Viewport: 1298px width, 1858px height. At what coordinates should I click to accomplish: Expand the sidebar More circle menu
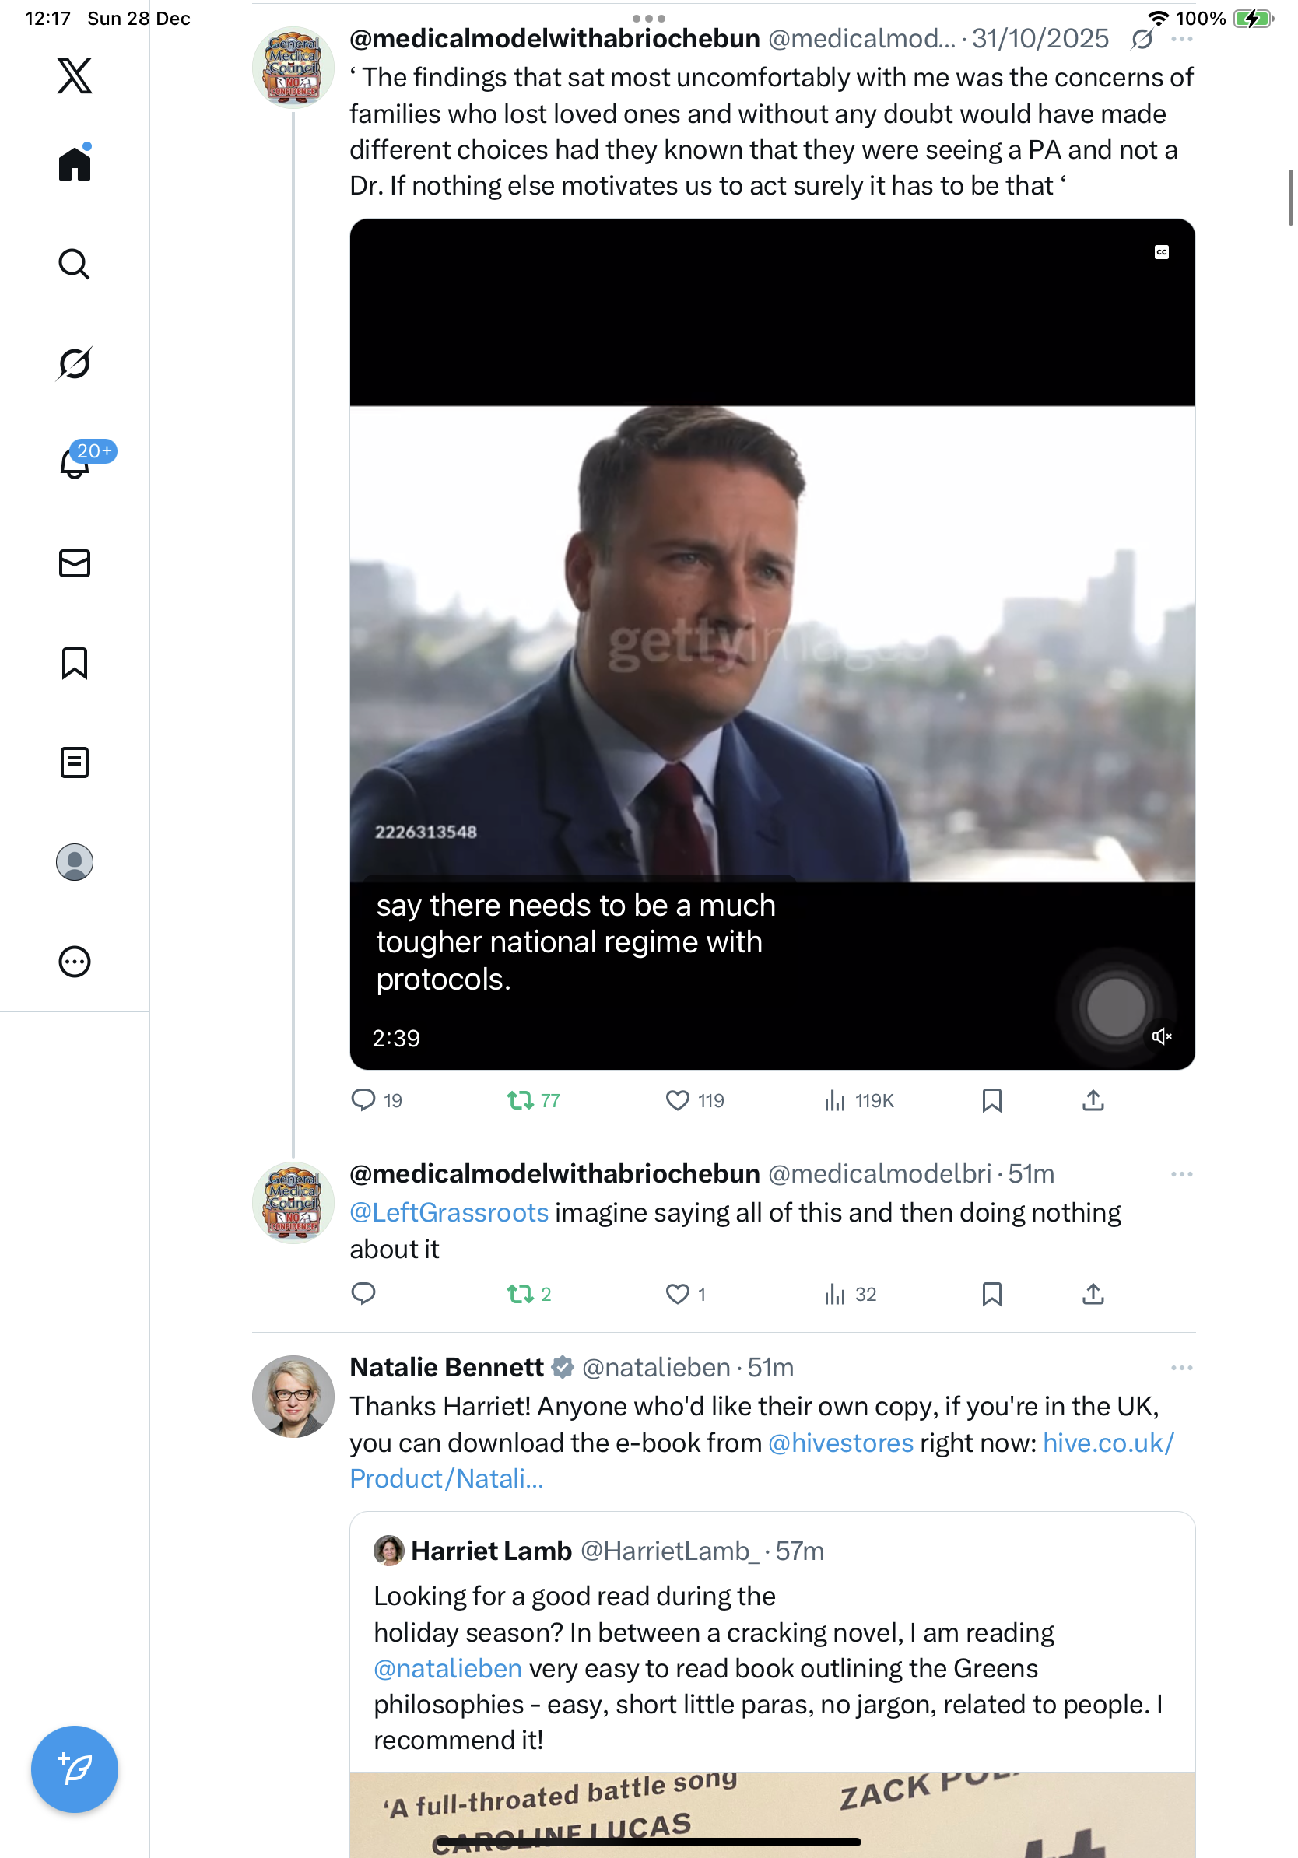tap(75, 962)
